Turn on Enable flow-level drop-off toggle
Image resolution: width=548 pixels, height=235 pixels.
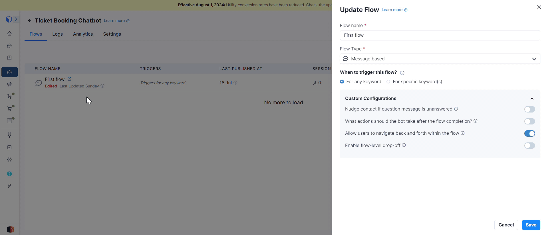click(529, 146)
